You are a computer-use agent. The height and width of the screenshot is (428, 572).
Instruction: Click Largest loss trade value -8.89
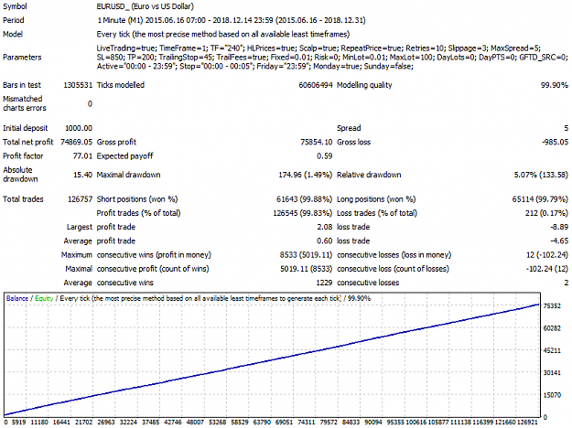559,227
